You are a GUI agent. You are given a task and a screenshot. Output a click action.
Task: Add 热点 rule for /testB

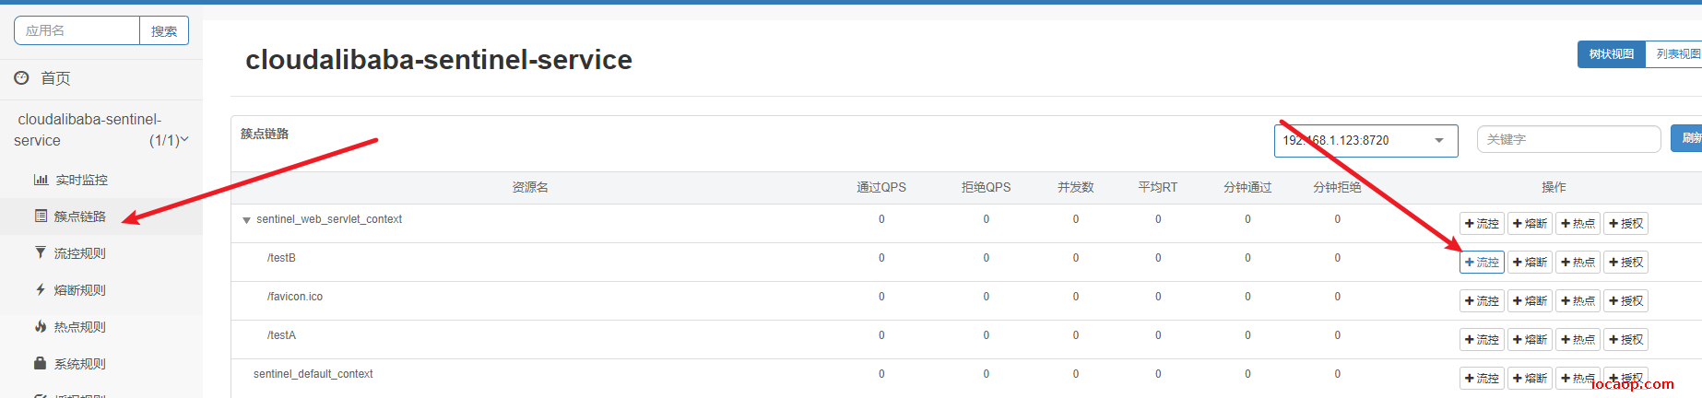pyautogui.click(x=1578, y=263)
